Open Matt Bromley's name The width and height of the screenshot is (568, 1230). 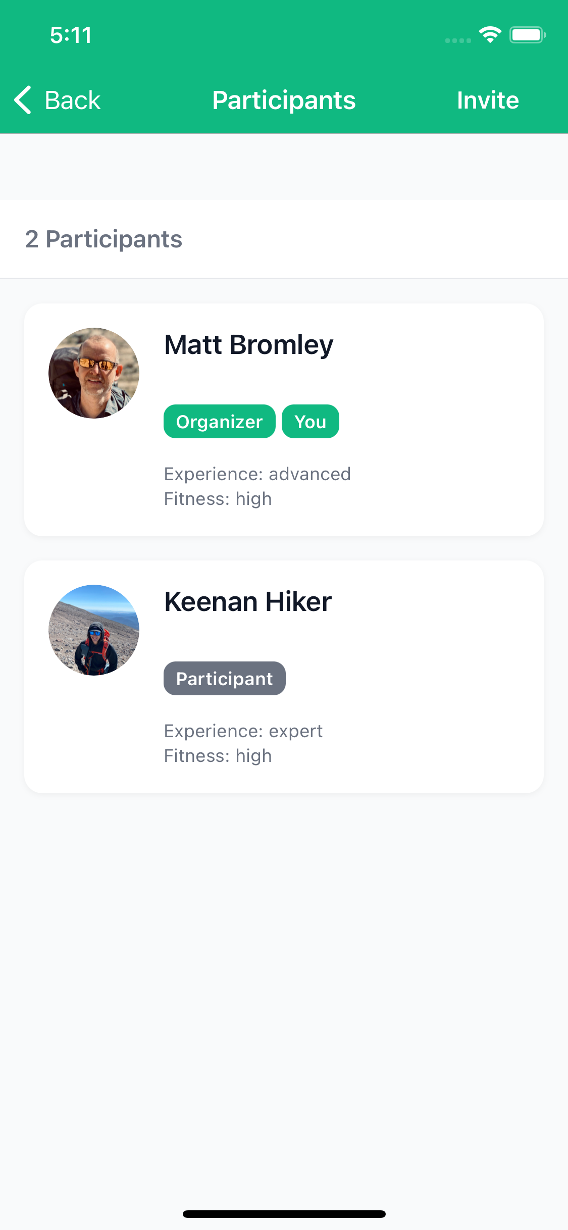click(x=248, y=345)
